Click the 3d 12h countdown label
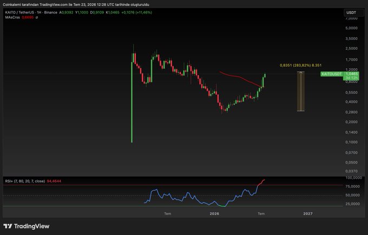 (351, 78)
